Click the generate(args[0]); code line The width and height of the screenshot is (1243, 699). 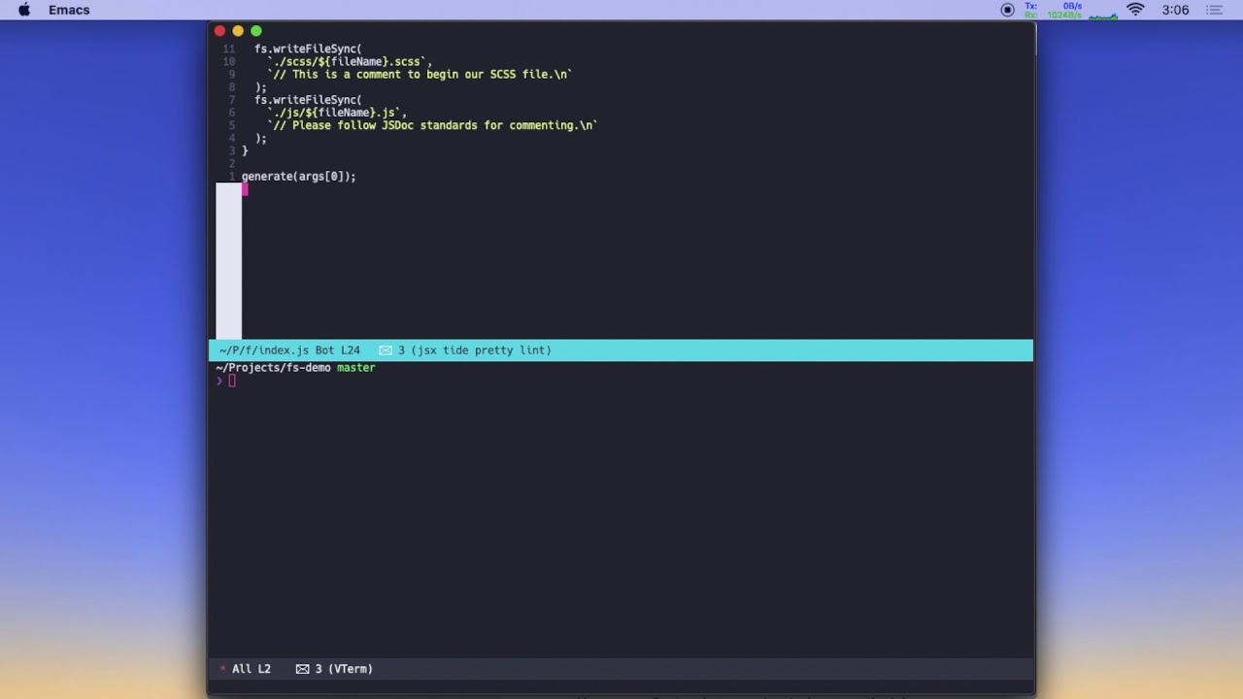pyautogui.click(x=298, y=177)
